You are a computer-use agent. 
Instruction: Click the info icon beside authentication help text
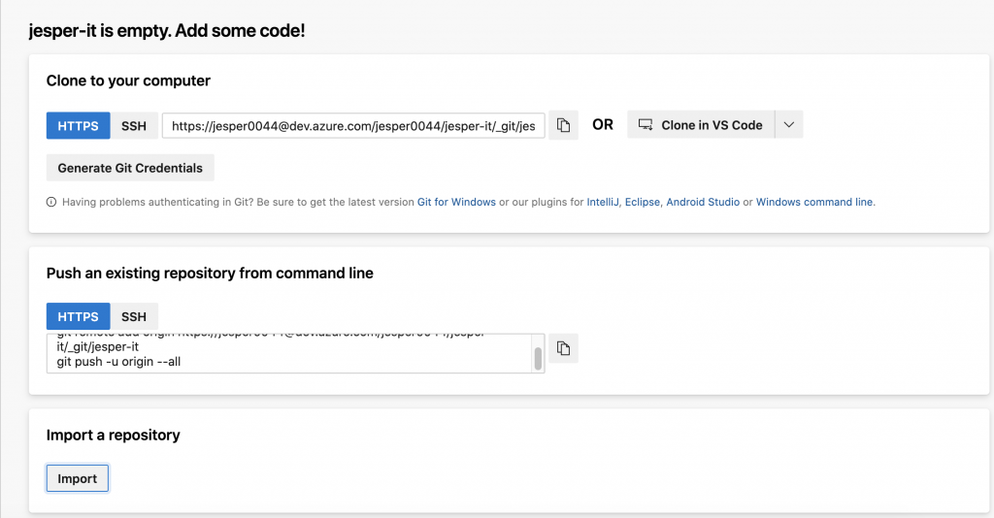coord(51,202)
